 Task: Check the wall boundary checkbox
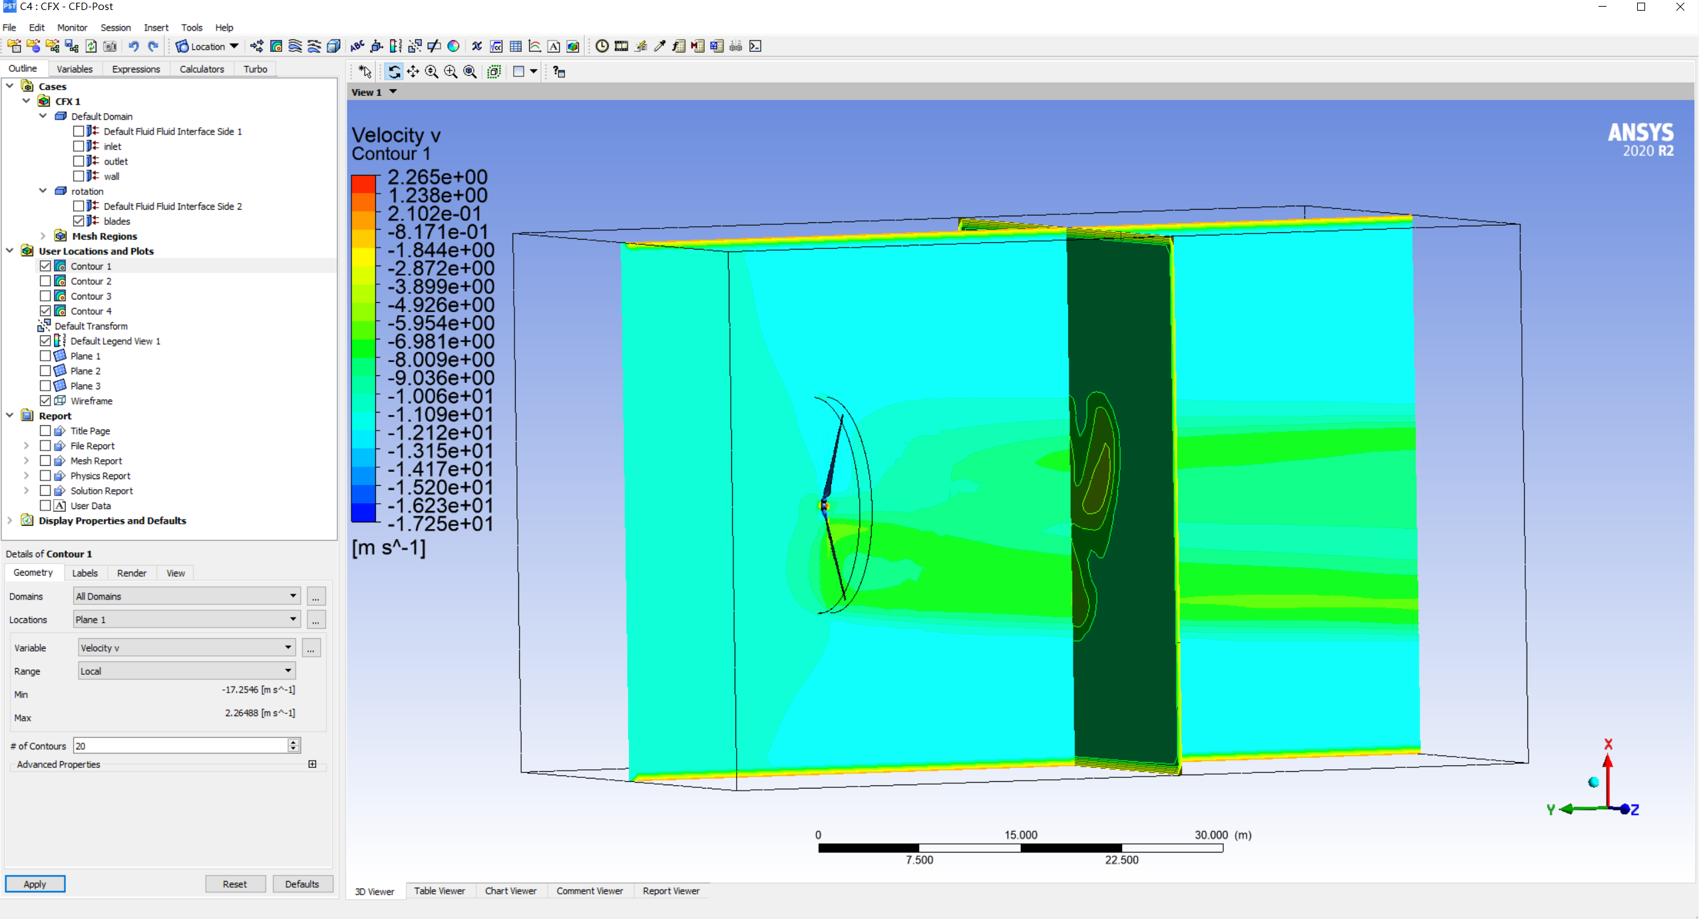tap(79, 176)
